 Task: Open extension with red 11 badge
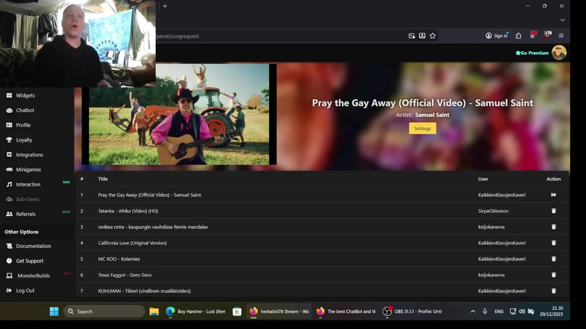click(533, 35)
